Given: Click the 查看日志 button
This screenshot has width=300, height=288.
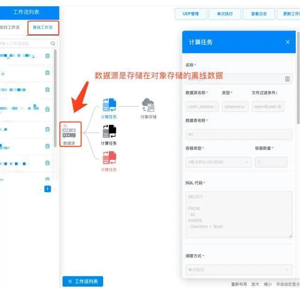Looking at the screenshot, I should click(x=259, y=14).
